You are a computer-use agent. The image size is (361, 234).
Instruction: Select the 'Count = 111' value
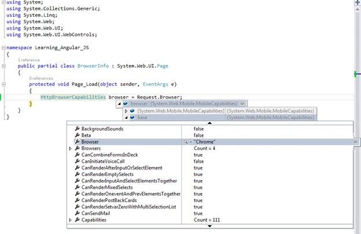[x=207, y=220]
